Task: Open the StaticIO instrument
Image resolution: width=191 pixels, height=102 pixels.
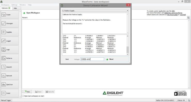Action: click(10, 67)
